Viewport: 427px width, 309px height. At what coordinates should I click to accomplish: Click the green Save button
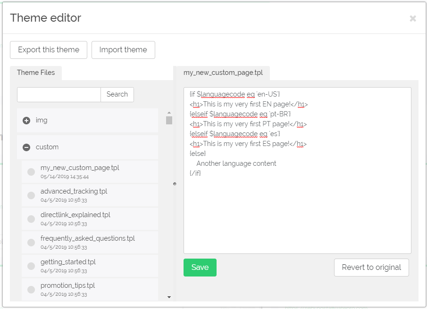(x=200, y=268)
